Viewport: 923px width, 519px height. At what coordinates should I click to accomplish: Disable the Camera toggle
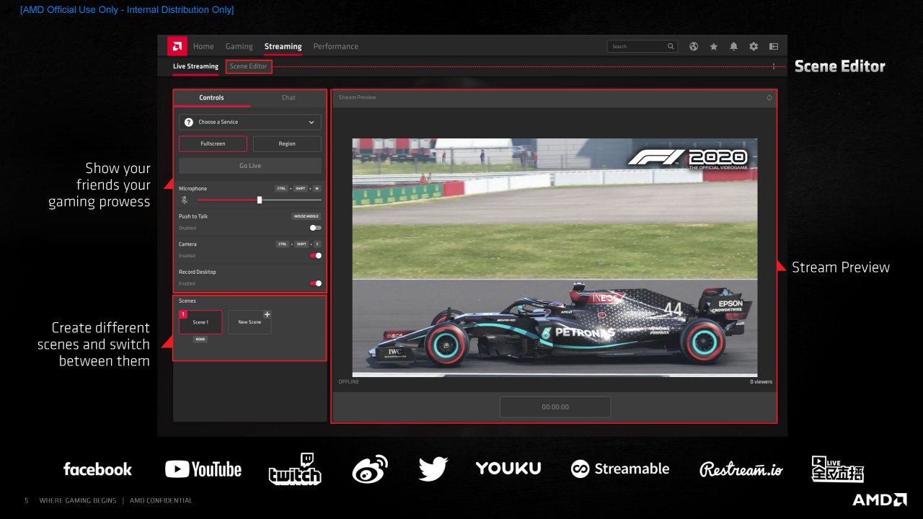click(316, 255)
